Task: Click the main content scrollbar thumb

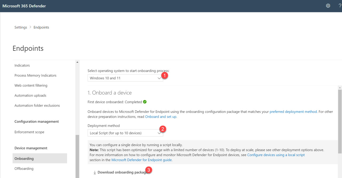Action: pyautogui.click(x=340, y=121)
